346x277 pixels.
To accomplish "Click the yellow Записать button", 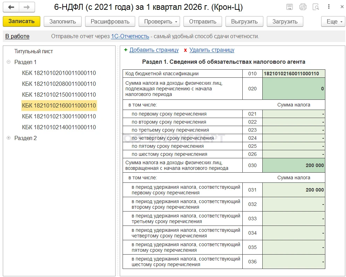I will (x=21, y=21).
